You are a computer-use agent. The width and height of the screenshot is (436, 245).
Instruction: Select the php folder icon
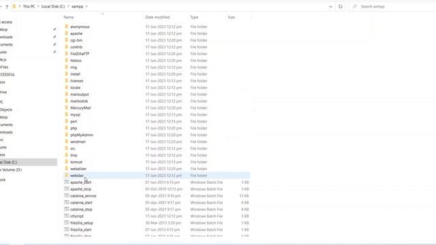pos(67,128)
